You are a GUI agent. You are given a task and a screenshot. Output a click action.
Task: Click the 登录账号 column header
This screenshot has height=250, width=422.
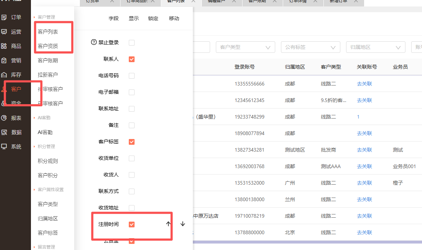coord(244,67)
